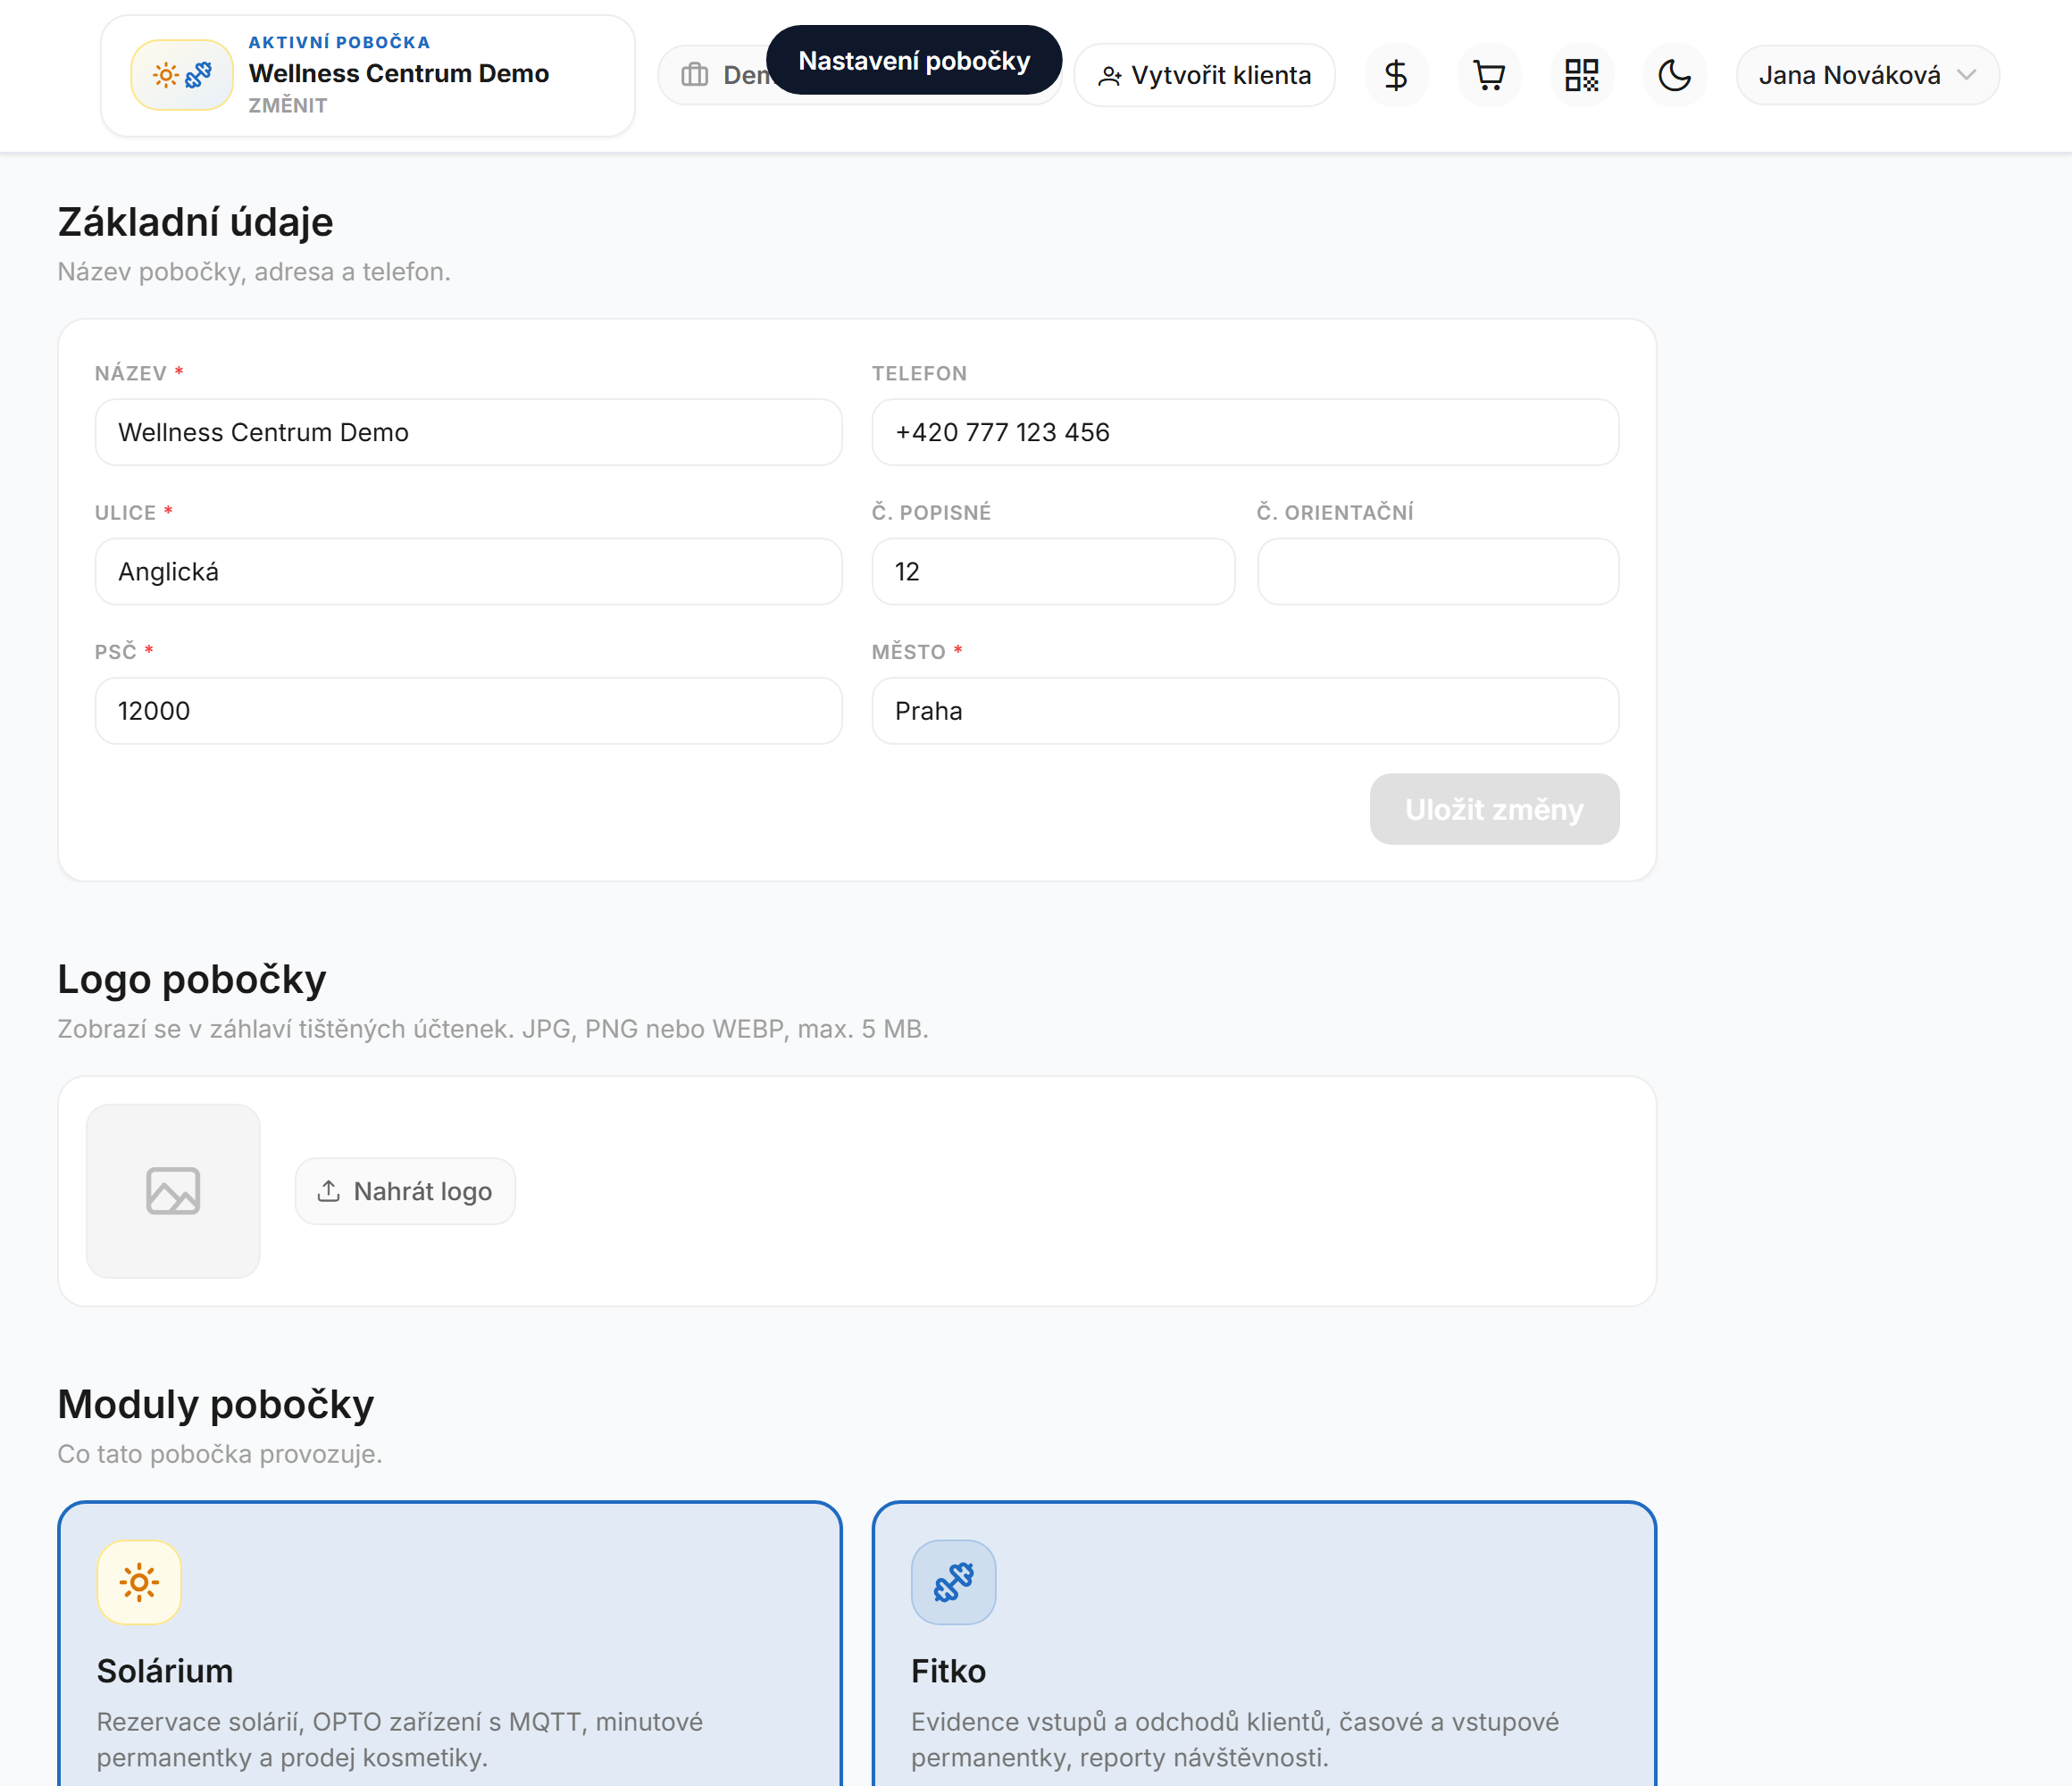
Task: Toggle the Fitko module card
Action: pyautogui.click(x=1264, y=1644)
